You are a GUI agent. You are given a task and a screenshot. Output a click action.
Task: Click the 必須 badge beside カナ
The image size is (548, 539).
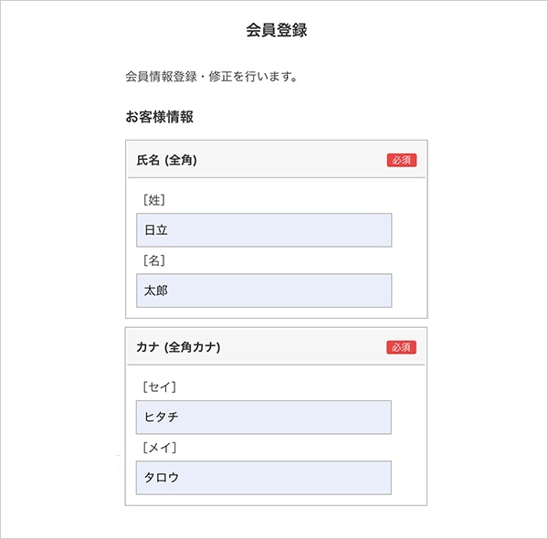coord(401,347)
